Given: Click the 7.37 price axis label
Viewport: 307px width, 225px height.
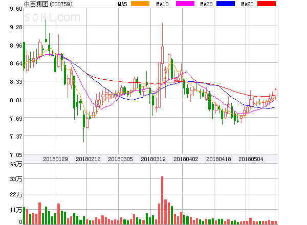Looking at the screenshot, I should (16, 137).
